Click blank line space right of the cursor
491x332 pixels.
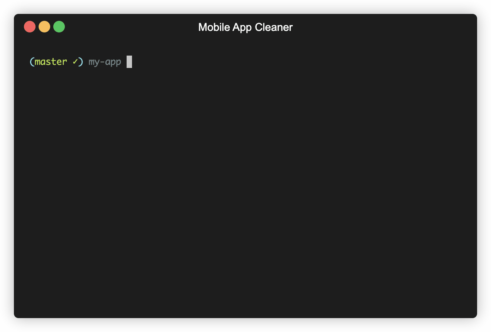tap(301, 62)
